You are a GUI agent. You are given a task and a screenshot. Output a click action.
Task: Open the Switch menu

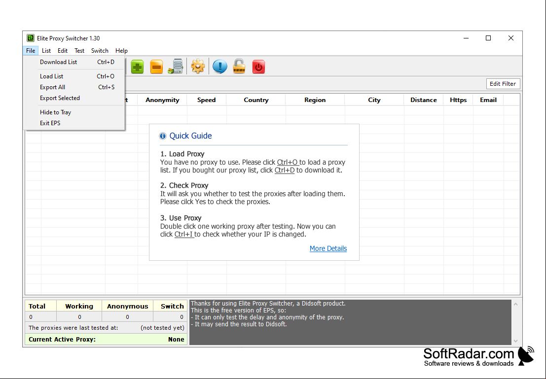pyautogui.click(x=100, y=50)
